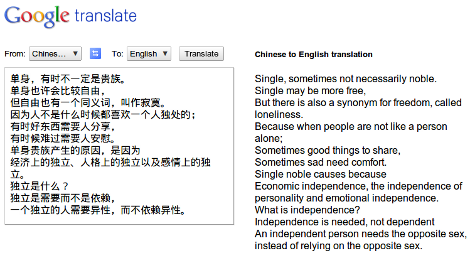Click the Google logo
The height and width of the screenshot is (258, 470).
[36, 16]
